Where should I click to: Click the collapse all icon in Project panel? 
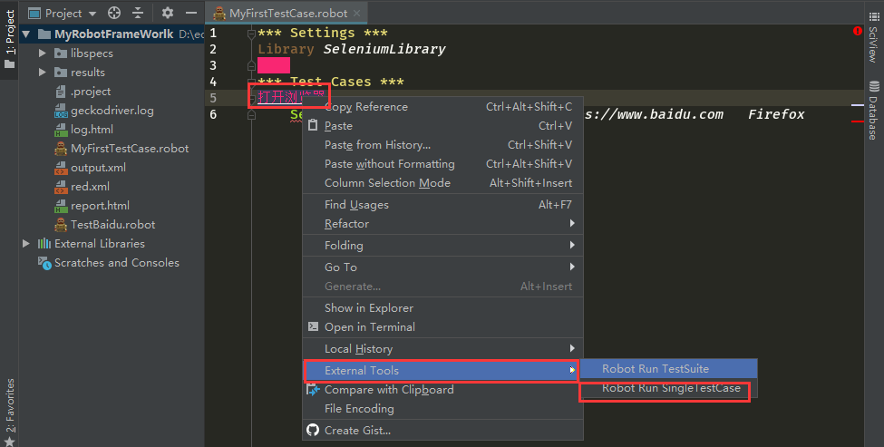138,13
